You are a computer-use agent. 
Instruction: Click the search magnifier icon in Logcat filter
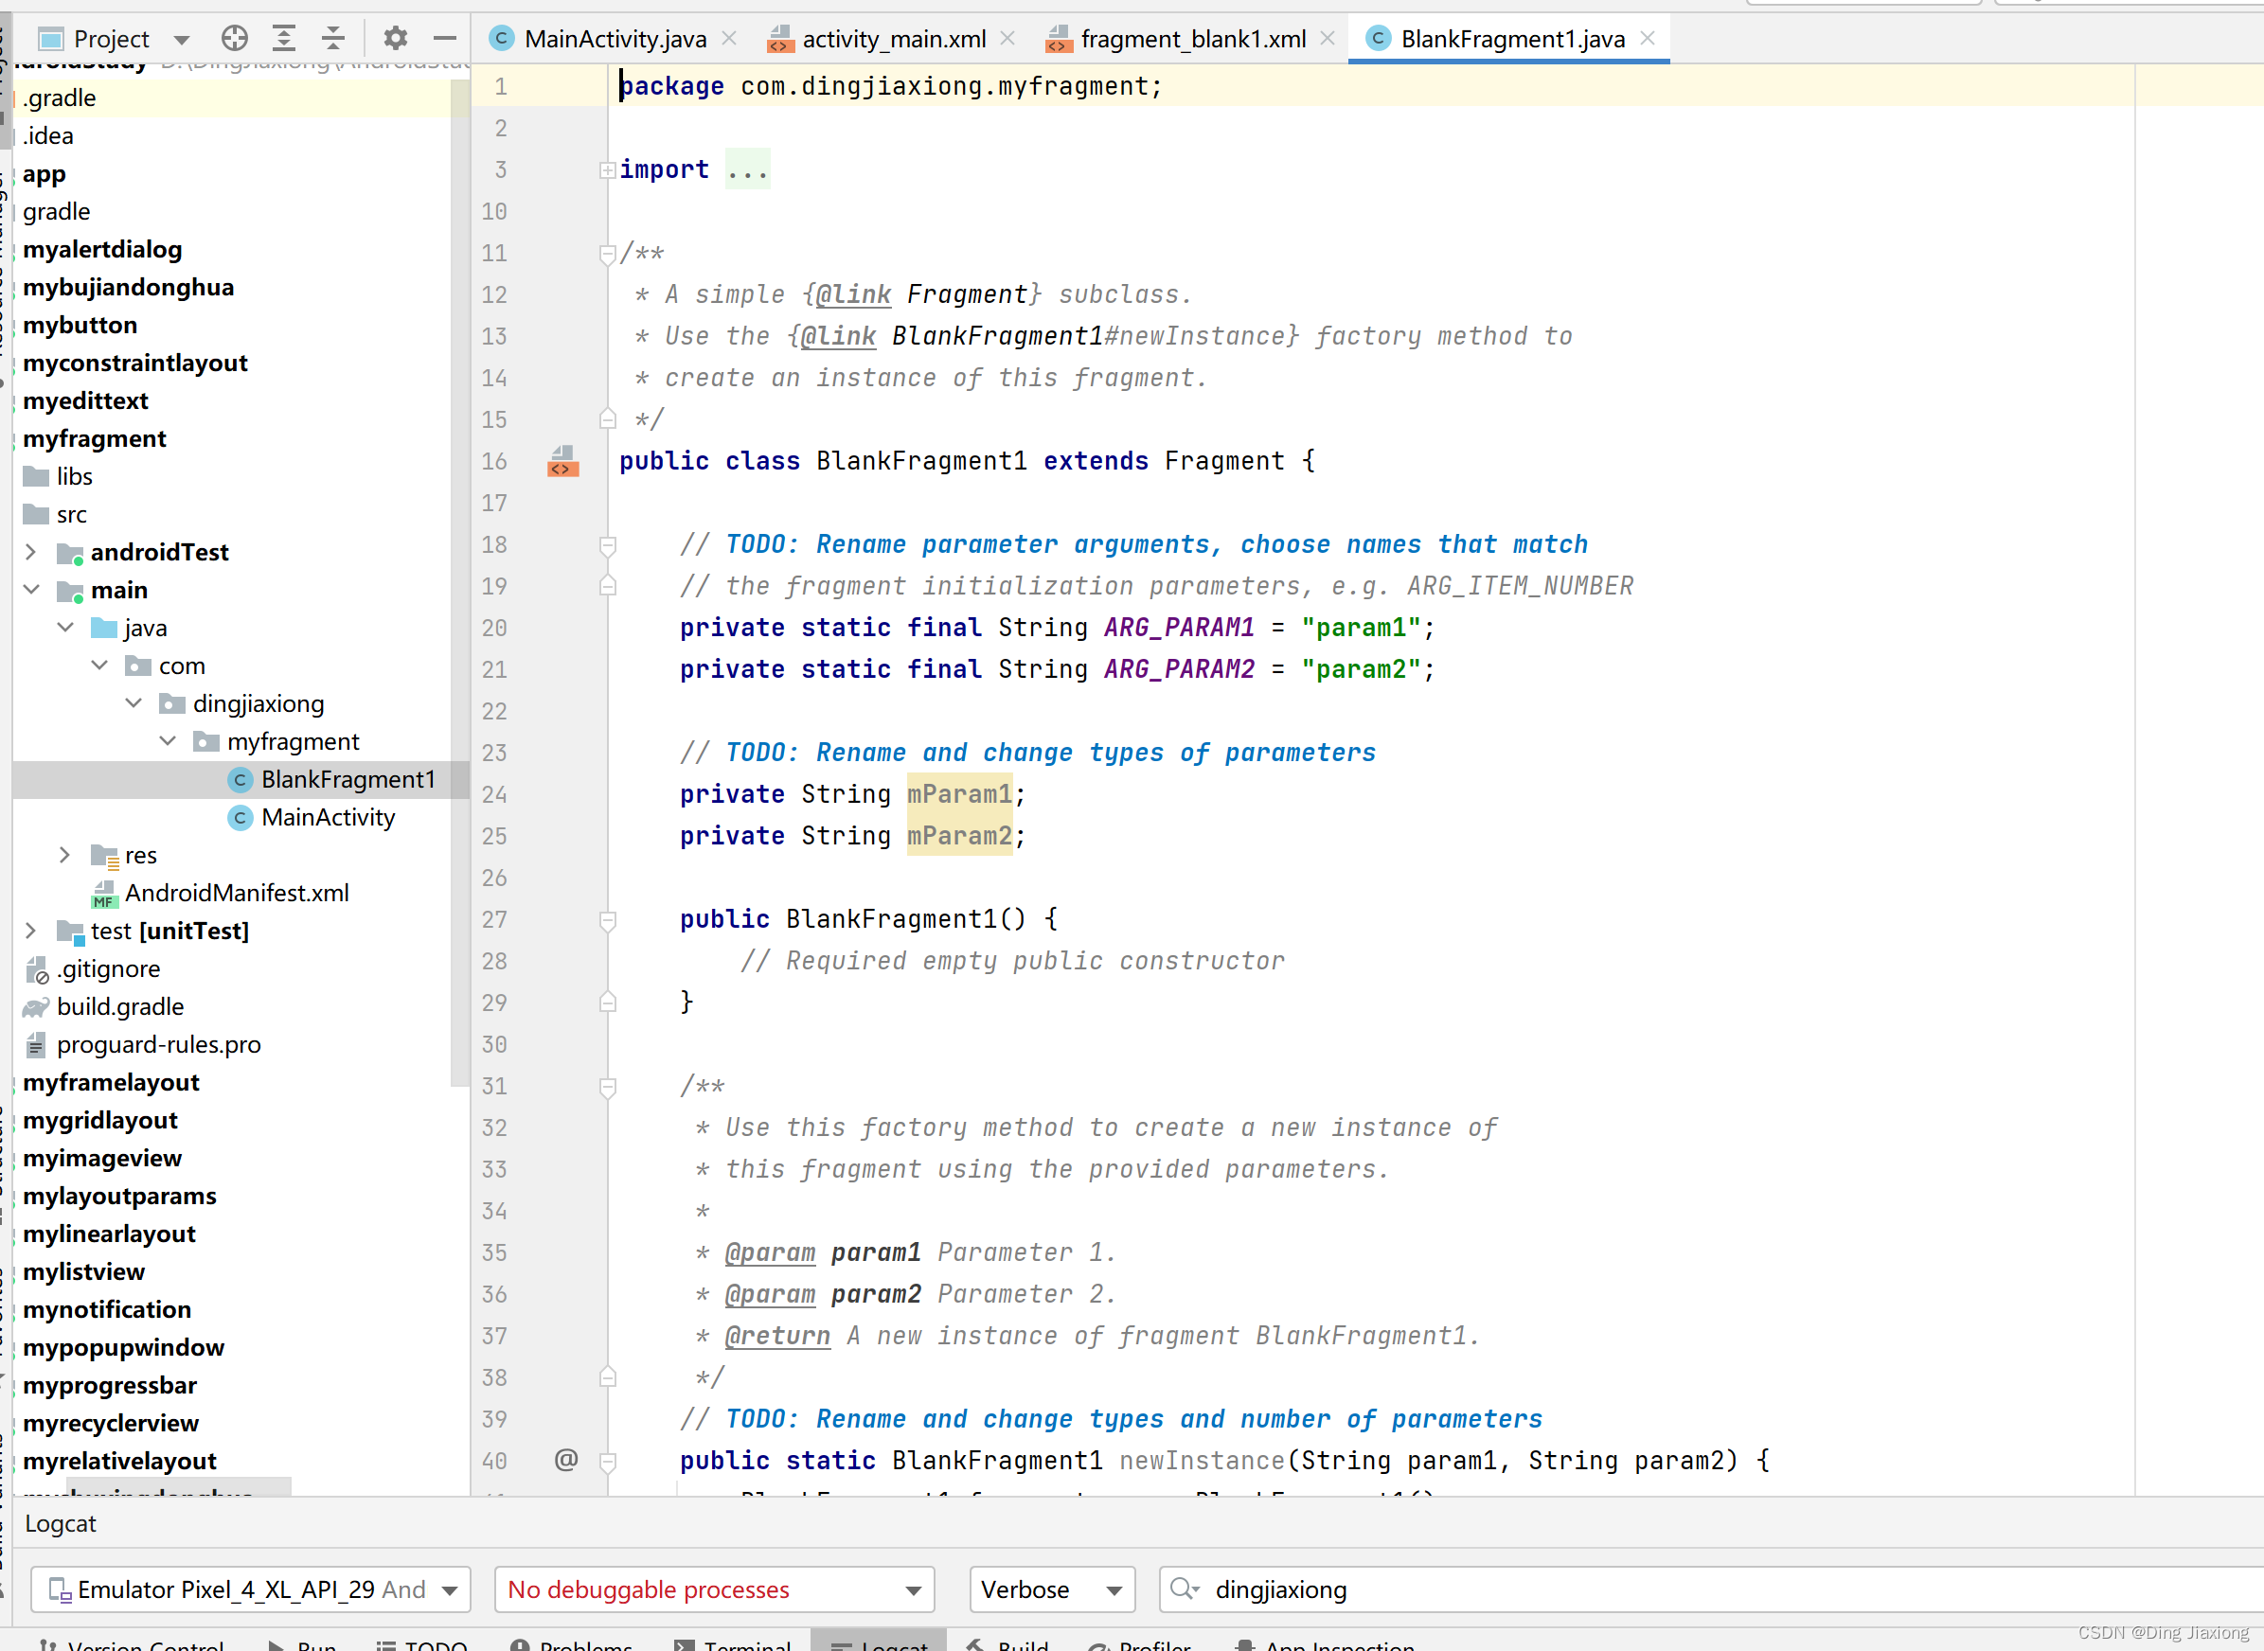pyautogui.click(x=1185, y=1589)
